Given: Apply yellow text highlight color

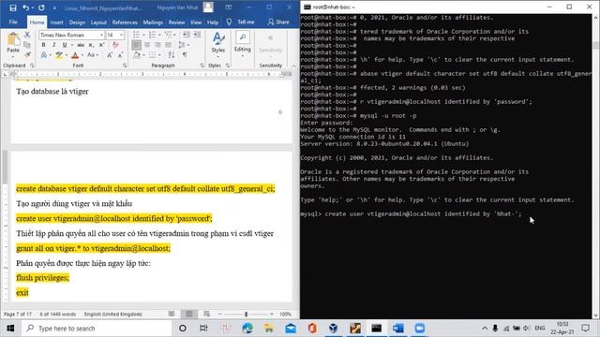Looking at the screenshot, I should [59, 55].
